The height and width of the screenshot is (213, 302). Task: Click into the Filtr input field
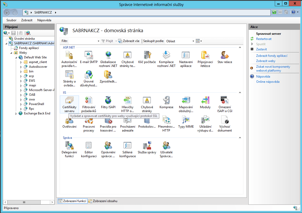pyautogui.click(x=83, y=41)
